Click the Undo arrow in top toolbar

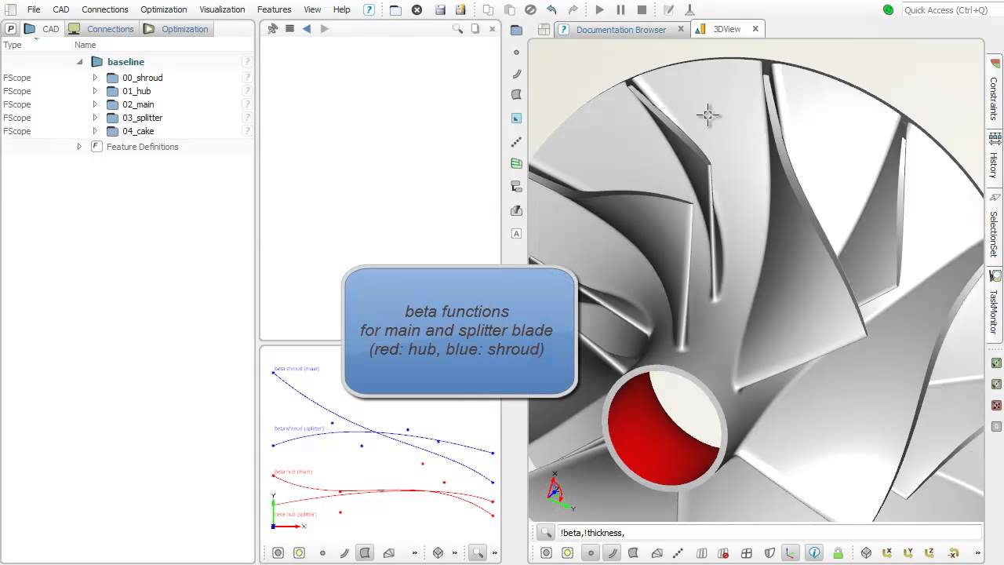click(x=551, y=9)
